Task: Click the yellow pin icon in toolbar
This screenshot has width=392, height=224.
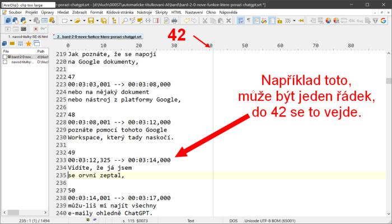Action: click(301, 21)
